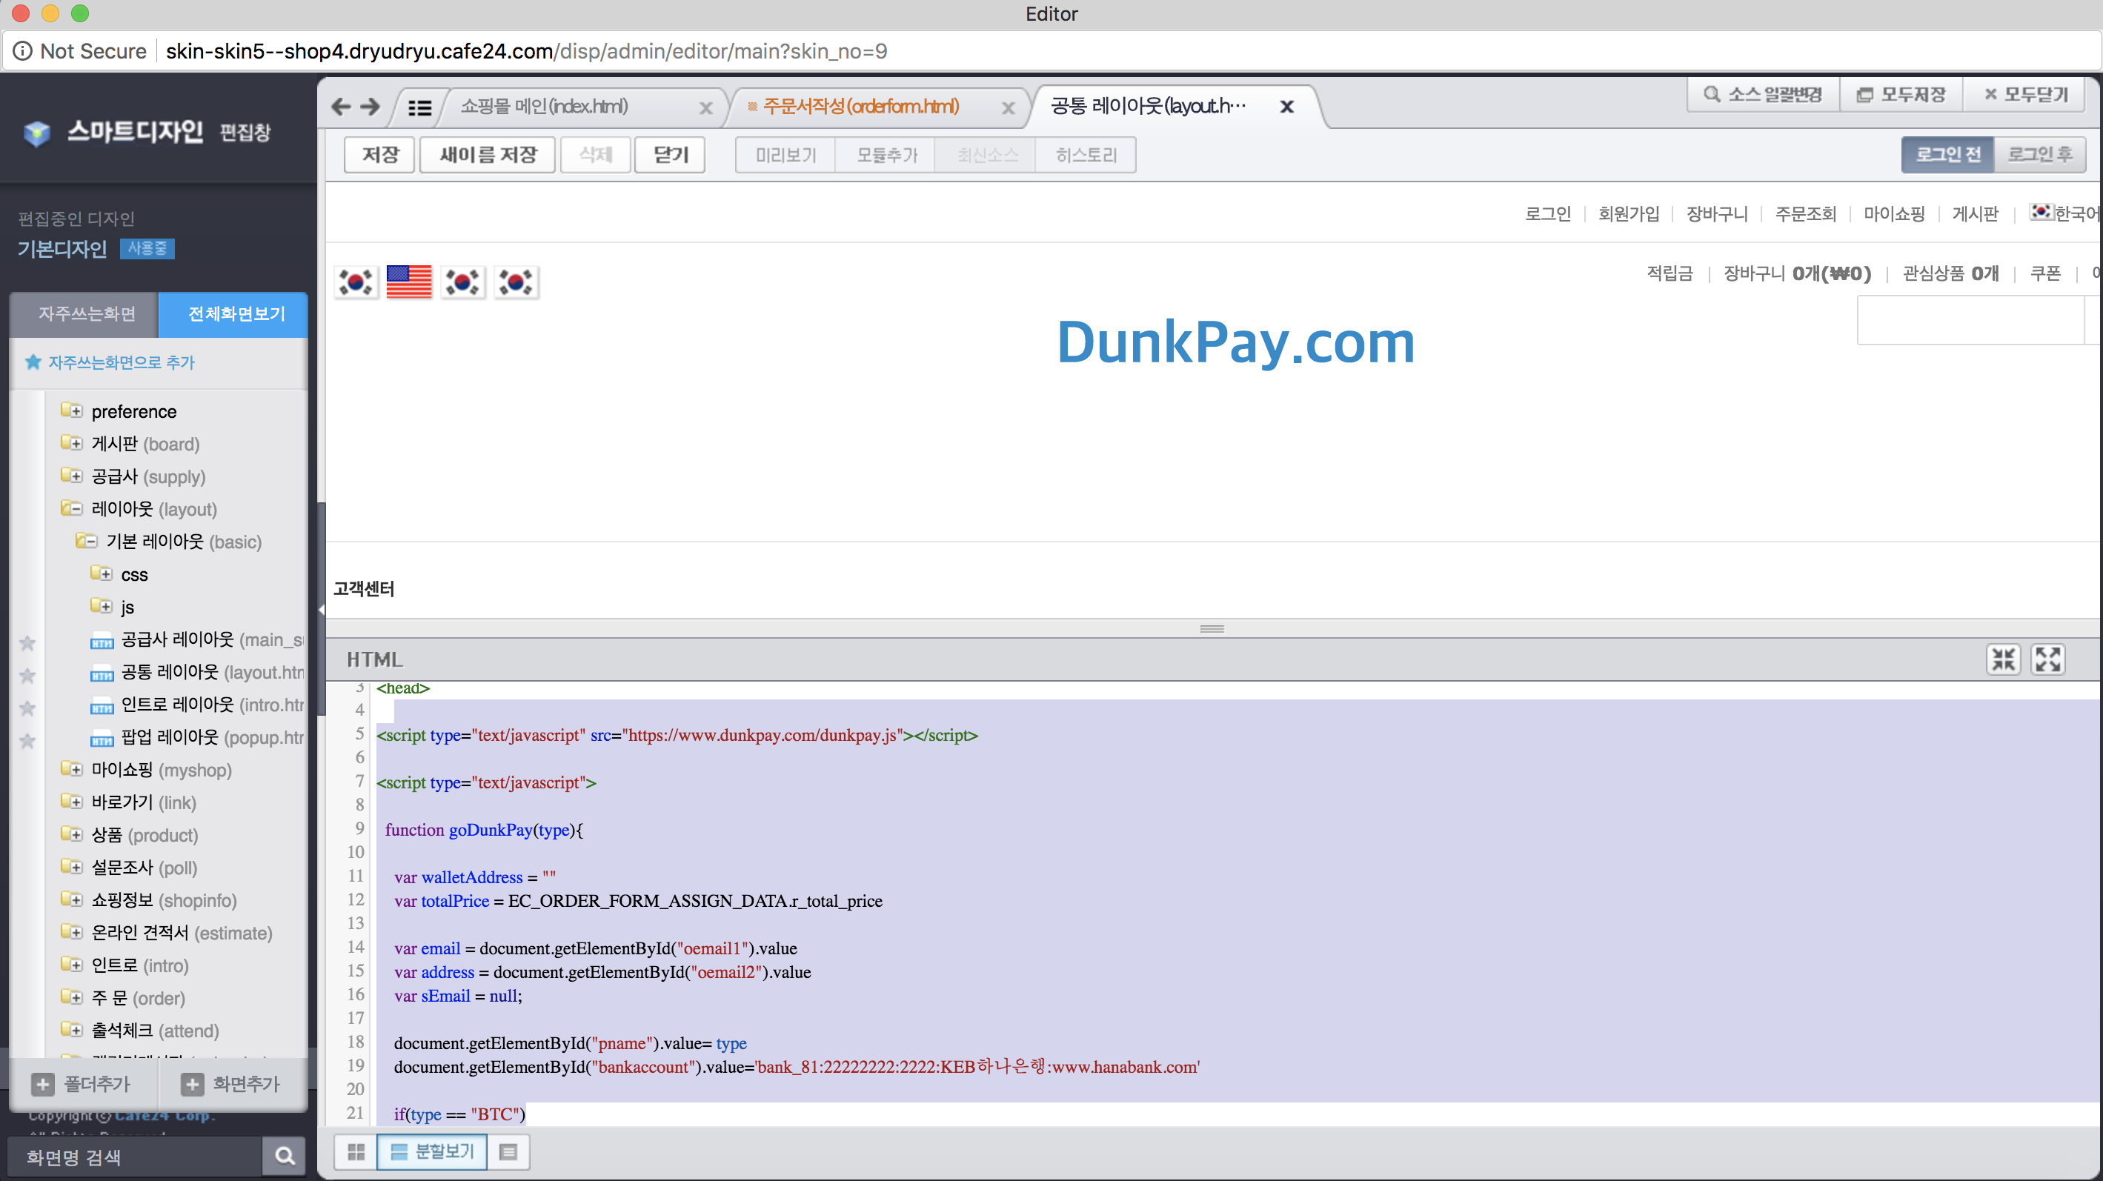Click the preview search input box
This screenshot has width=2103, height=1181.
[x=1970, y=321]
